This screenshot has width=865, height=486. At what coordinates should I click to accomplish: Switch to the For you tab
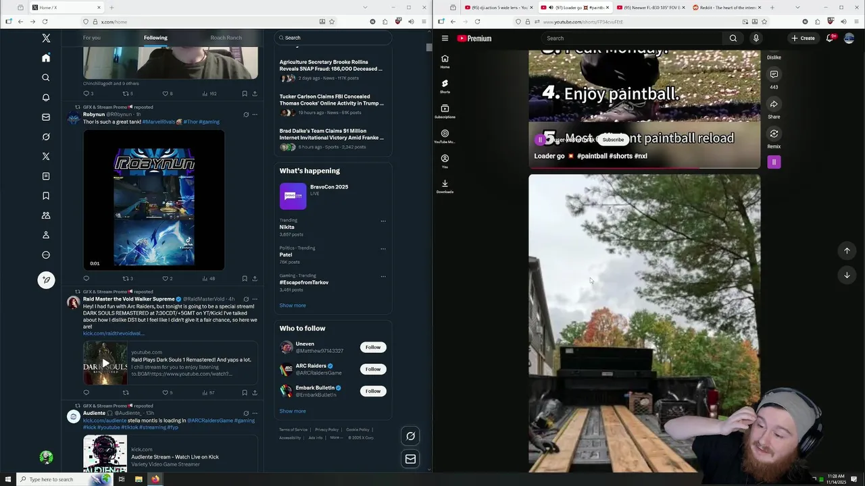pyautogui.click(x=92, y=38)
